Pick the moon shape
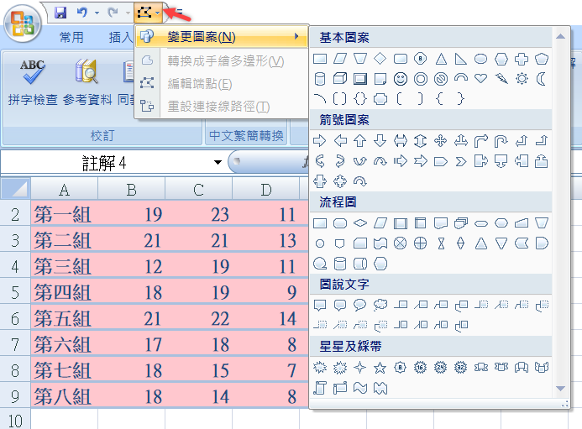The height and width of the screenshot is (429, 582). (x=542, y=79)
